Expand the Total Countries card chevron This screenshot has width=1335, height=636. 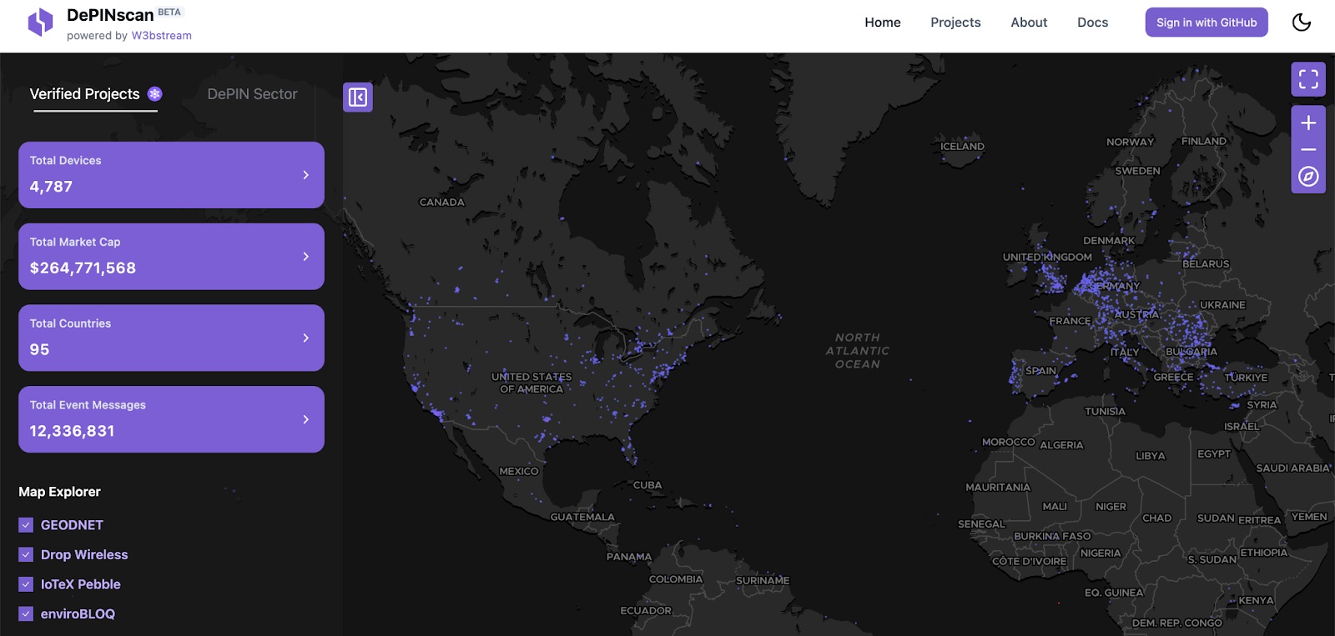pyautogui.click(x=306, y=338)
